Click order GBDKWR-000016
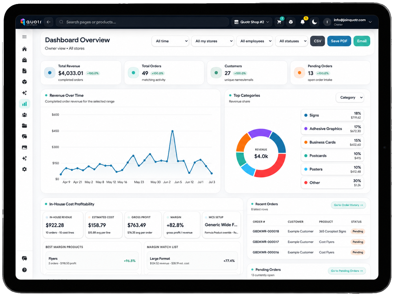This screenshot has height=296, width=394. [x=266, y=252]
